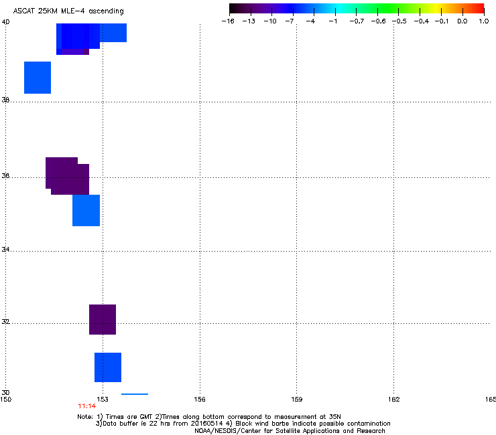Click the -1 colorbar label
This screenshot has height=435, width=496.
332,21
